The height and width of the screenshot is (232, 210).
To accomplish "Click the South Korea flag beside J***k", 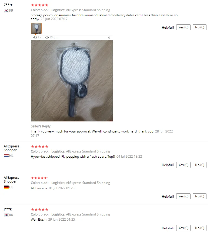I will (x=6, y=215).
